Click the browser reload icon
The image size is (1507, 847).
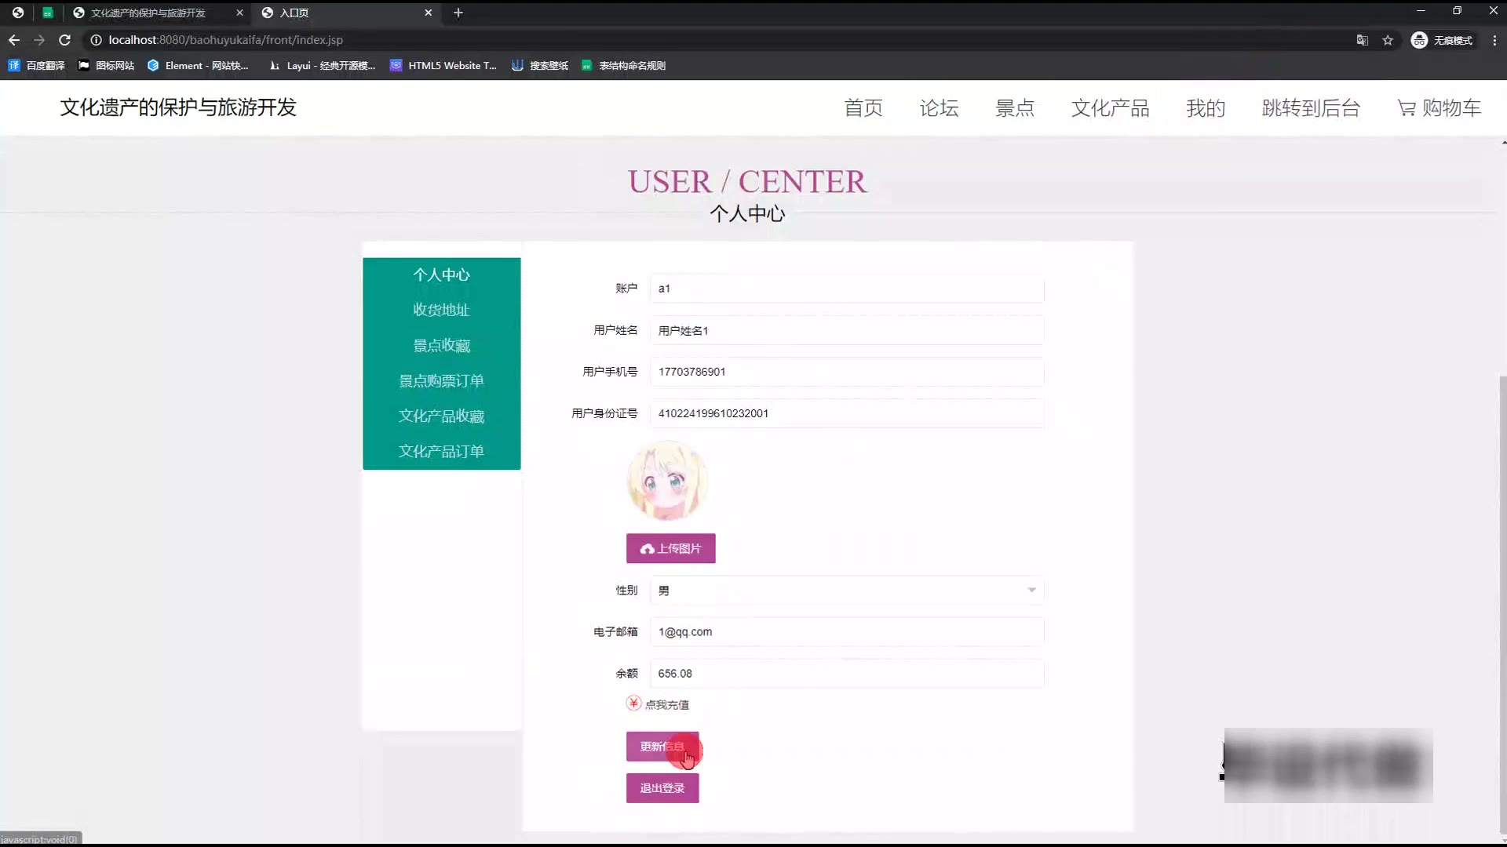[x=65, y=40]
